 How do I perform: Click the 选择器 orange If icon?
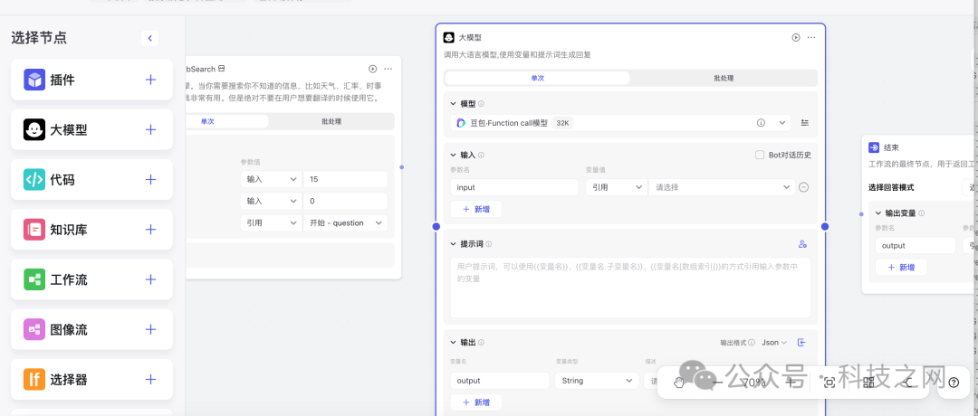pos(35,379)
